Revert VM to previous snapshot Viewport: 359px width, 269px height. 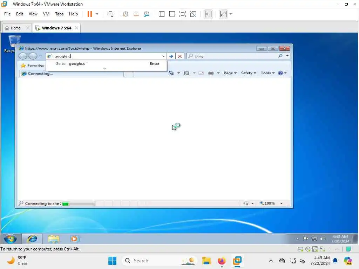[x=136, y=14]
